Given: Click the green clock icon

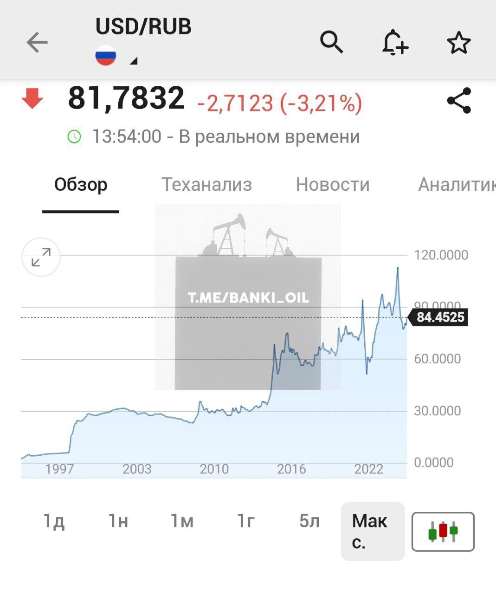Looking at the screenshot, I should [74, 137].
